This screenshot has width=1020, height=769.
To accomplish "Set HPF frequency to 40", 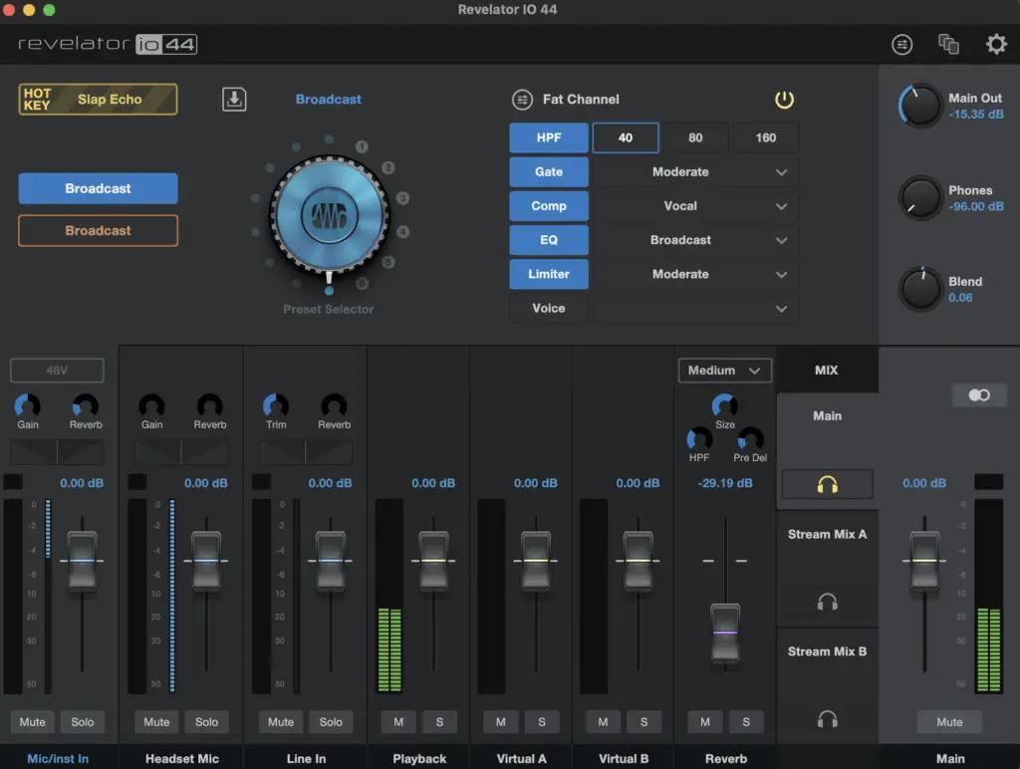I will point(626,137).
